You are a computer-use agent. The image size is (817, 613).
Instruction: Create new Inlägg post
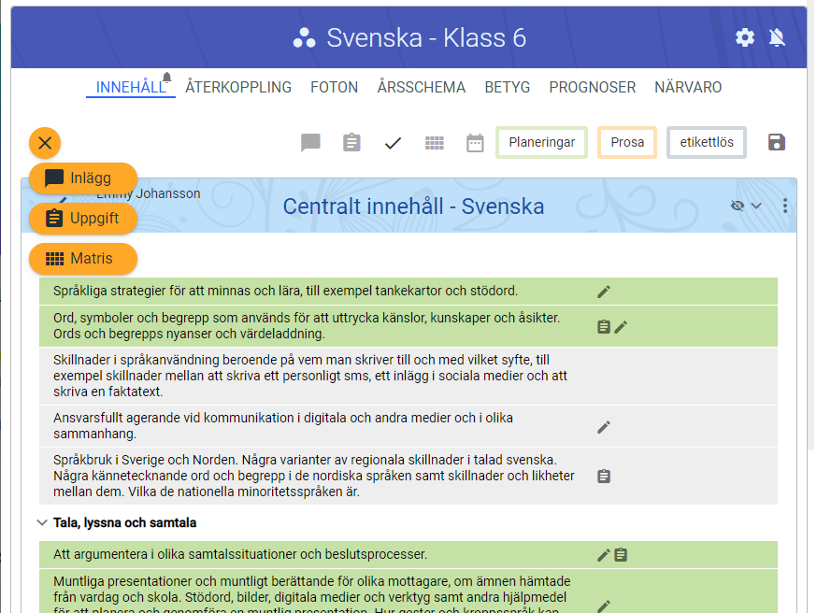(83, 178)
